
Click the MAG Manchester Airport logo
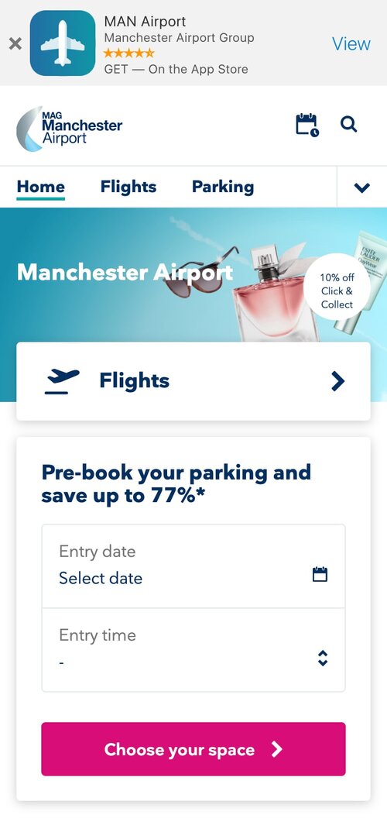pos(70,129)
